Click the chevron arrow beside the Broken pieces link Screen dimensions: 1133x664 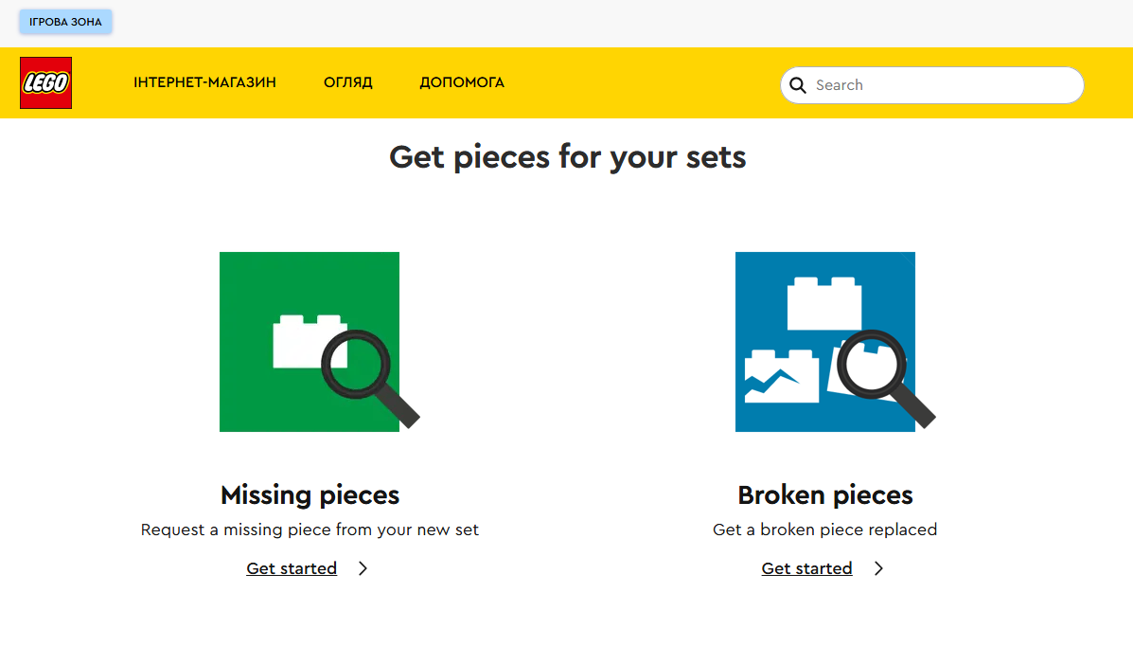(x=878, y=568)
